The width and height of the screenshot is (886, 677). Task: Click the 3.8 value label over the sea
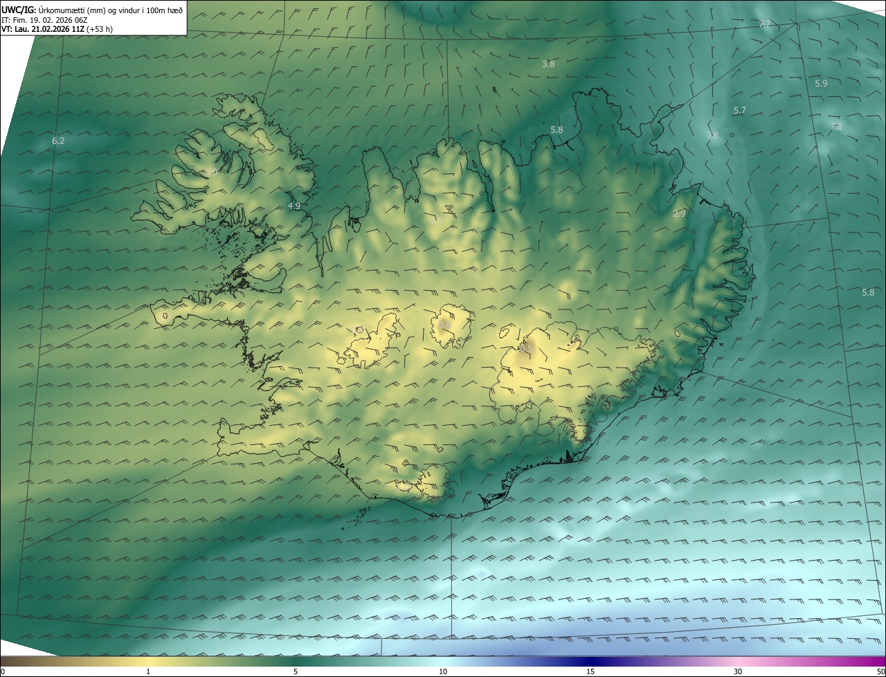548,64
